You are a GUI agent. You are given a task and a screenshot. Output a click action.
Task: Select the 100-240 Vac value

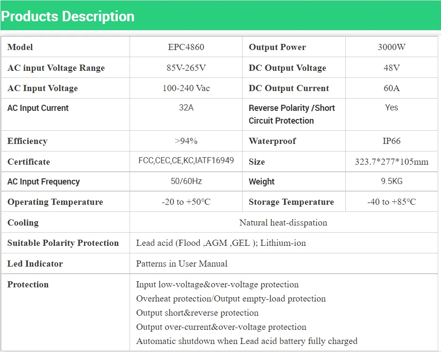pos(186,88)
